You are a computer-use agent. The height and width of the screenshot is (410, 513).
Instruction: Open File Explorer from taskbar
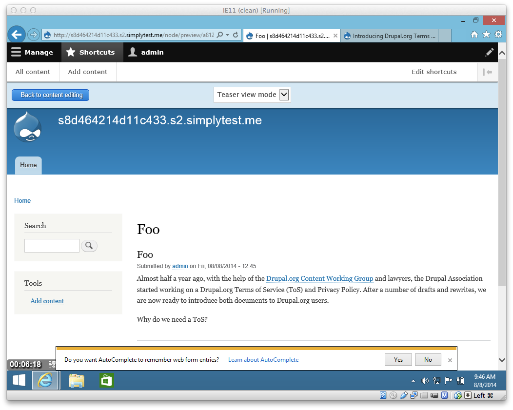point(77,380)
